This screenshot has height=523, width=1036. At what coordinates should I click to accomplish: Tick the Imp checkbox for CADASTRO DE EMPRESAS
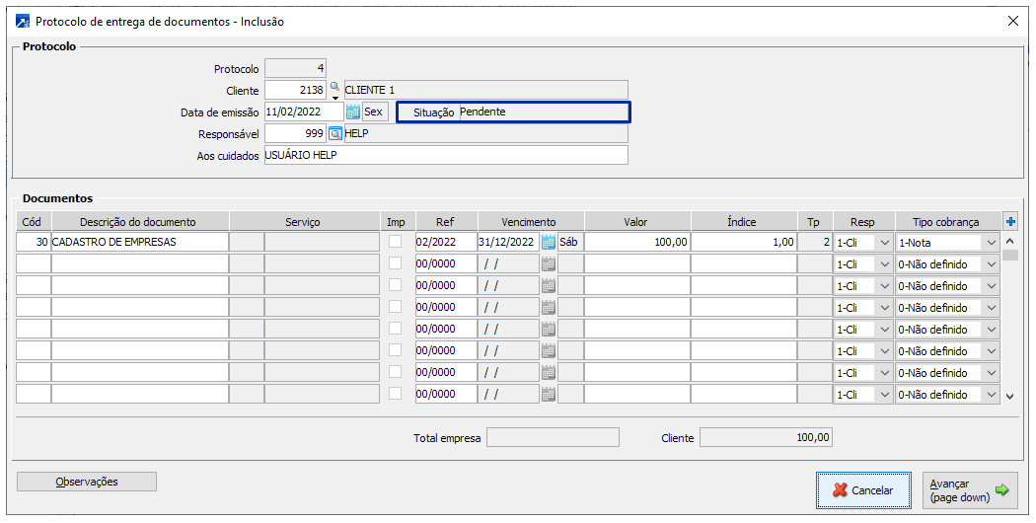point(395,242)
